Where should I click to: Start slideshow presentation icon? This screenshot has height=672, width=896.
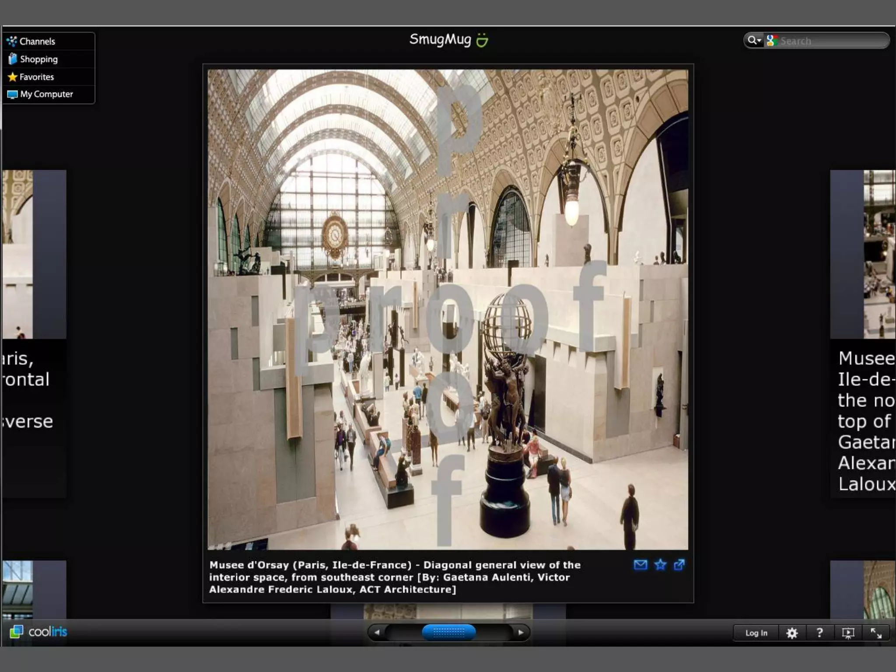point(848,633)
